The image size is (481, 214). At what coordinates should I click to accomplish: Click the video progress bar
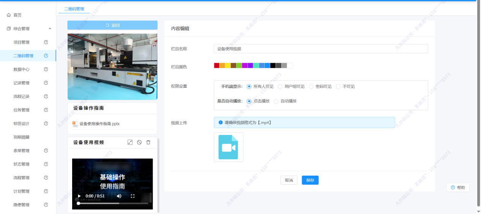click(113, 203)
